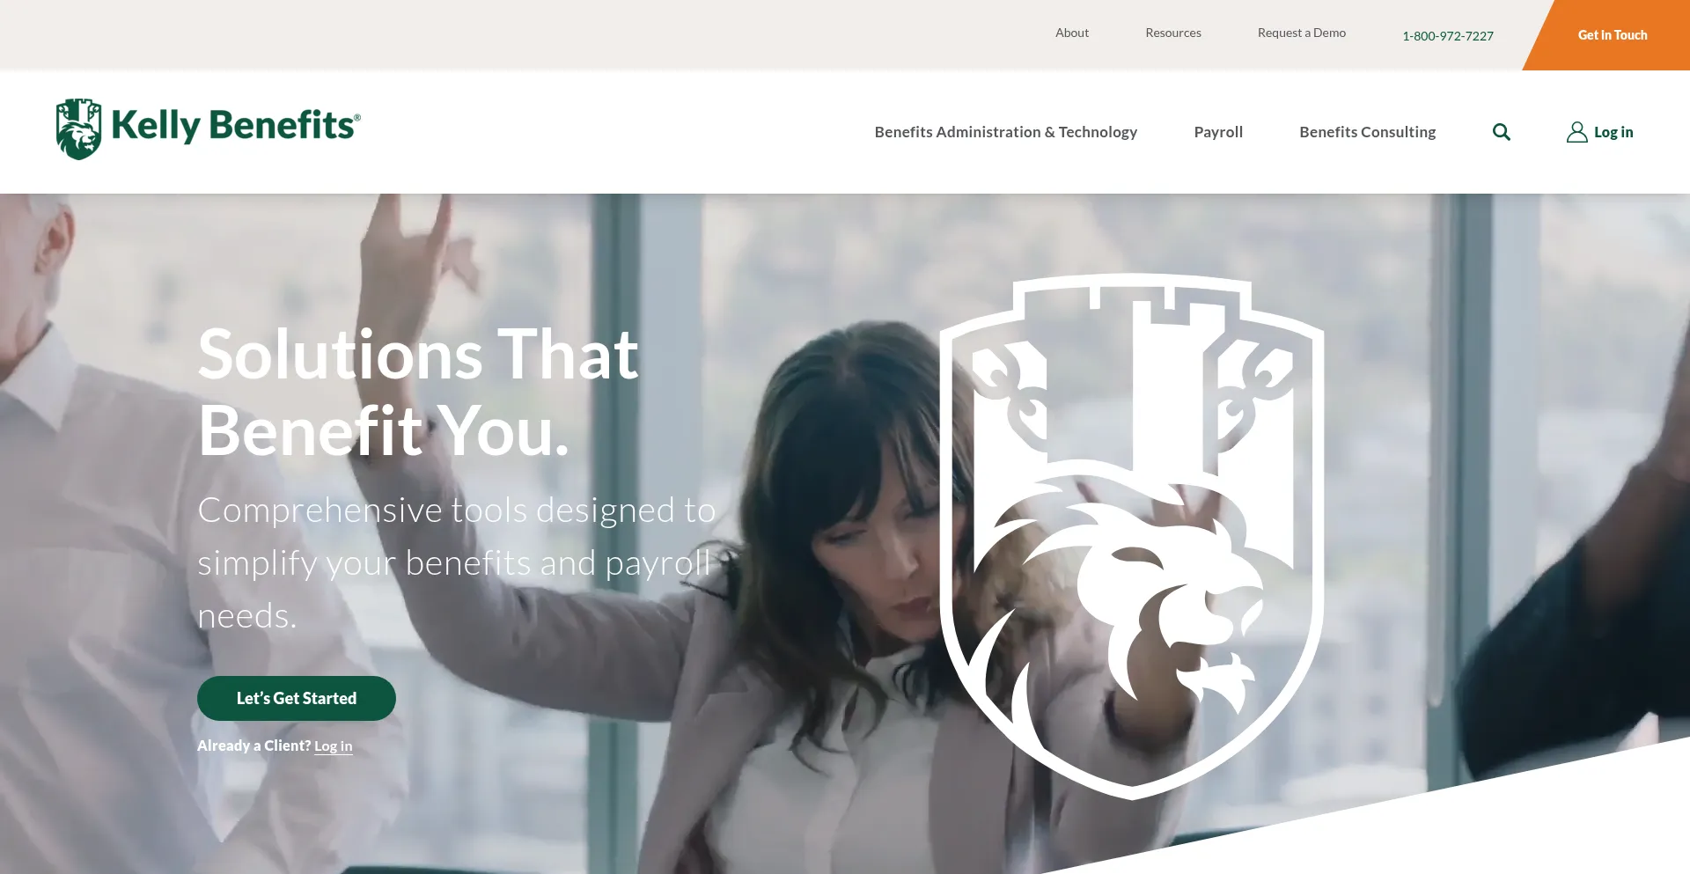Click the large white shield emblem

coord(1132,536)
